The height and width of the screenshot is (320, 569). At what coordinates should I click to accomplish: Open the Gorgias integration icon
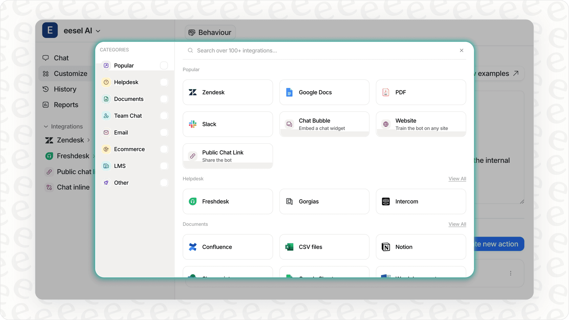pyautogui.click(x=289, y=201)
